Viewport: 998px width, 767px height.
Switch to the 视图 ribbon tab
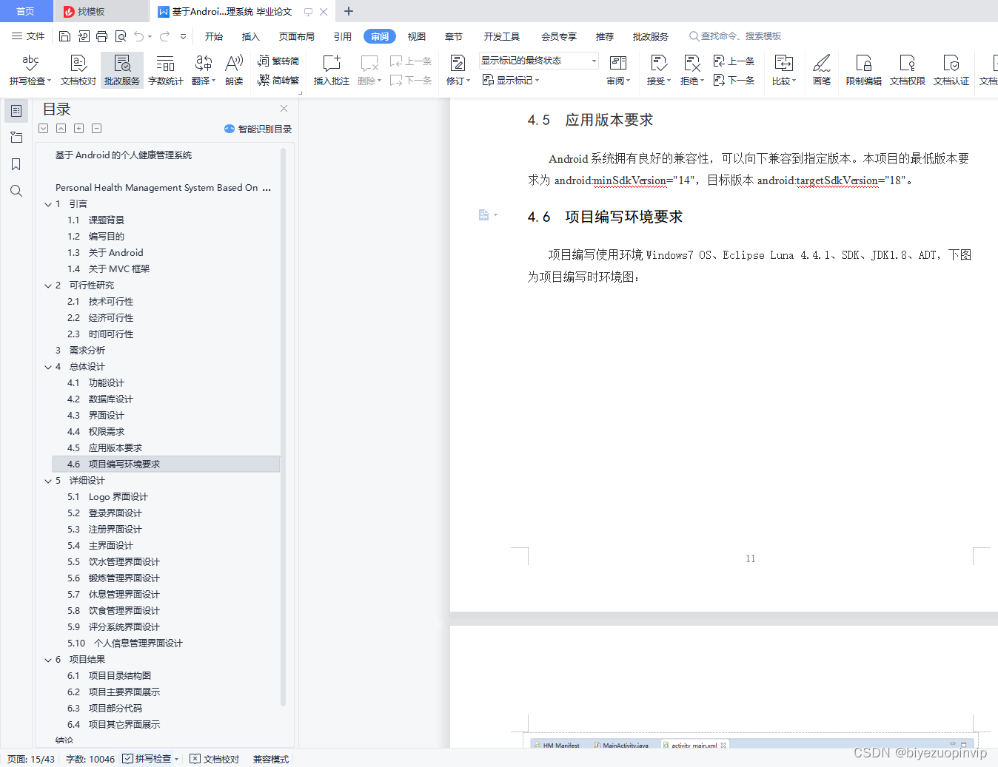(417, 36)
